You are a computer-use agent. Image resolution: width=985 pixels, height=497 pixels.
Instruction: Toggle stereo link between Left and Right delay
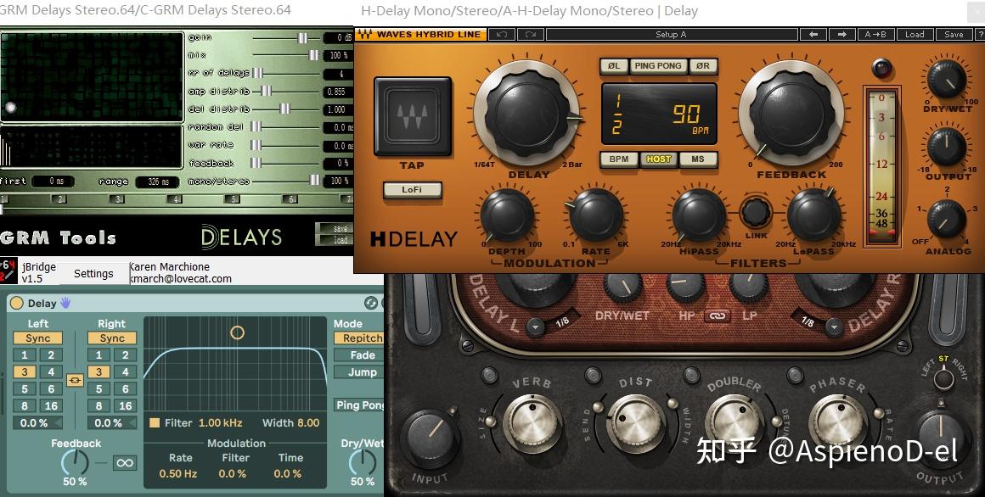coord(75,380)
